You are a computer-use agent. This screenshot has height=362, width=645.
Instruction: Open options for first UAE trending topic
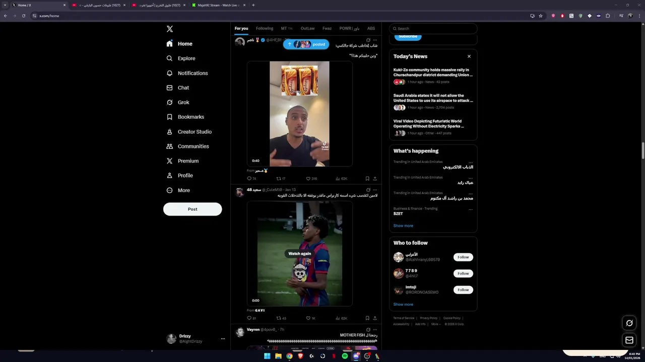click(471, 163)
